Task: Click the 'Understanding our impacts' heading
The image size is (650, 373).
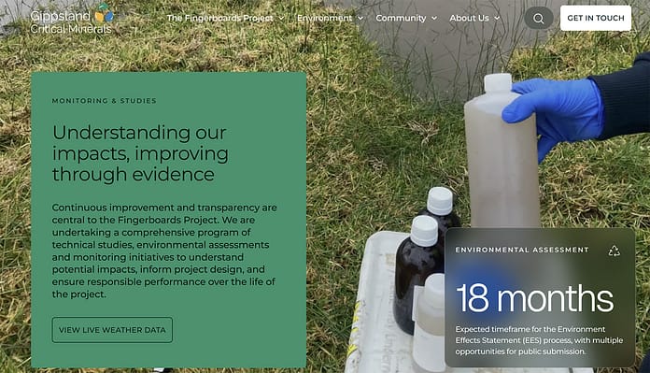Action: click(140, 153)
